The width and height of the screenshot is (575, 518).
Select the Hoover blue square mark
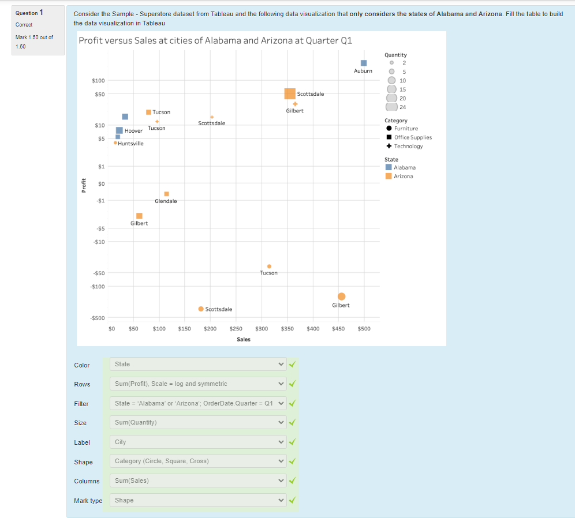coord(120,130)
